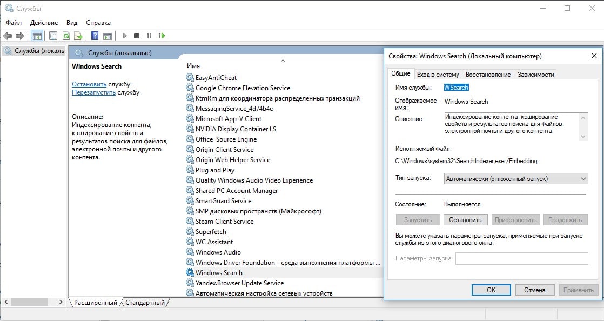
Task: Open the Справка menu
Action: coord(98,23)
